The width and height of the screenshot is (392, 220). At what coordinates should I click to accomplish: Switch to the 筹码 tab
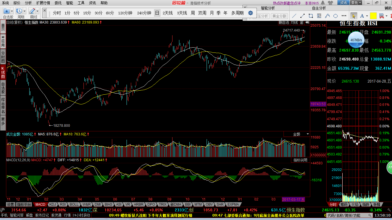click(x=344, y=205)
